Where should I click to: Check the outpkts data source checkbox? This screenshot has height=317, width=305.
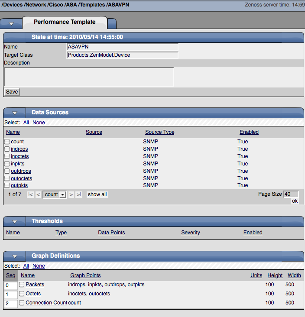(x=7, y=185)
